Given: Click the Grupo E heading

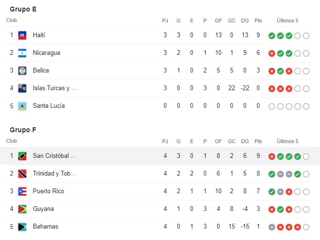Looking at the screenshot, I should [x=23, y=9].
